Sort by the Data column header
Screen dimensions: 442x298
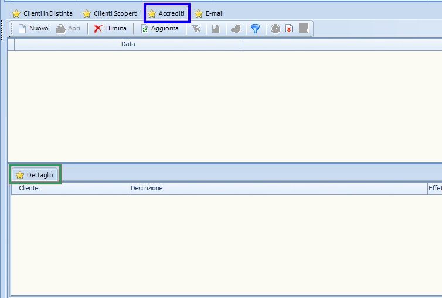pos(128,44)
